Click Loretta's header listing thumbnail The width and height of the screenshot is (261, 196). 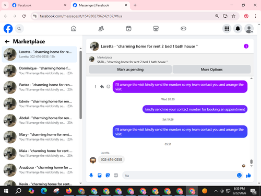point(94,46)
